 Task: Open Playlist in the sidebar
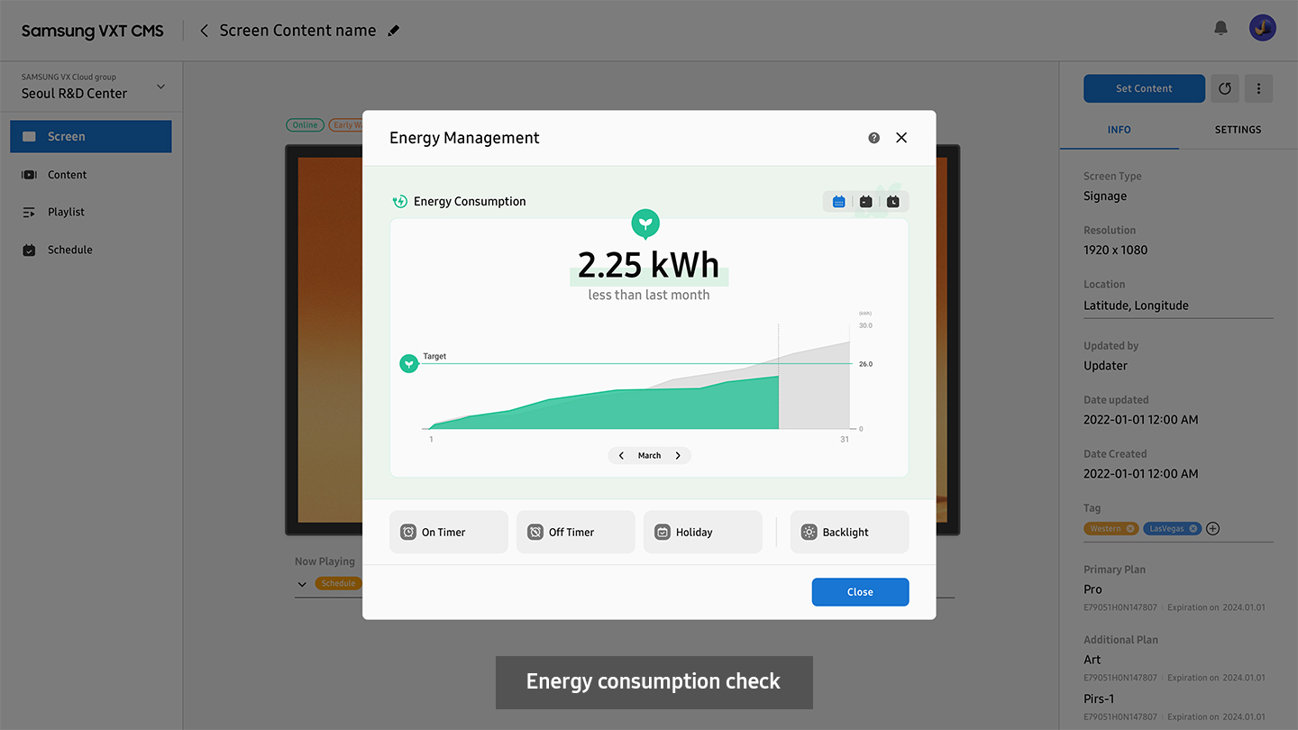point(66,212)
